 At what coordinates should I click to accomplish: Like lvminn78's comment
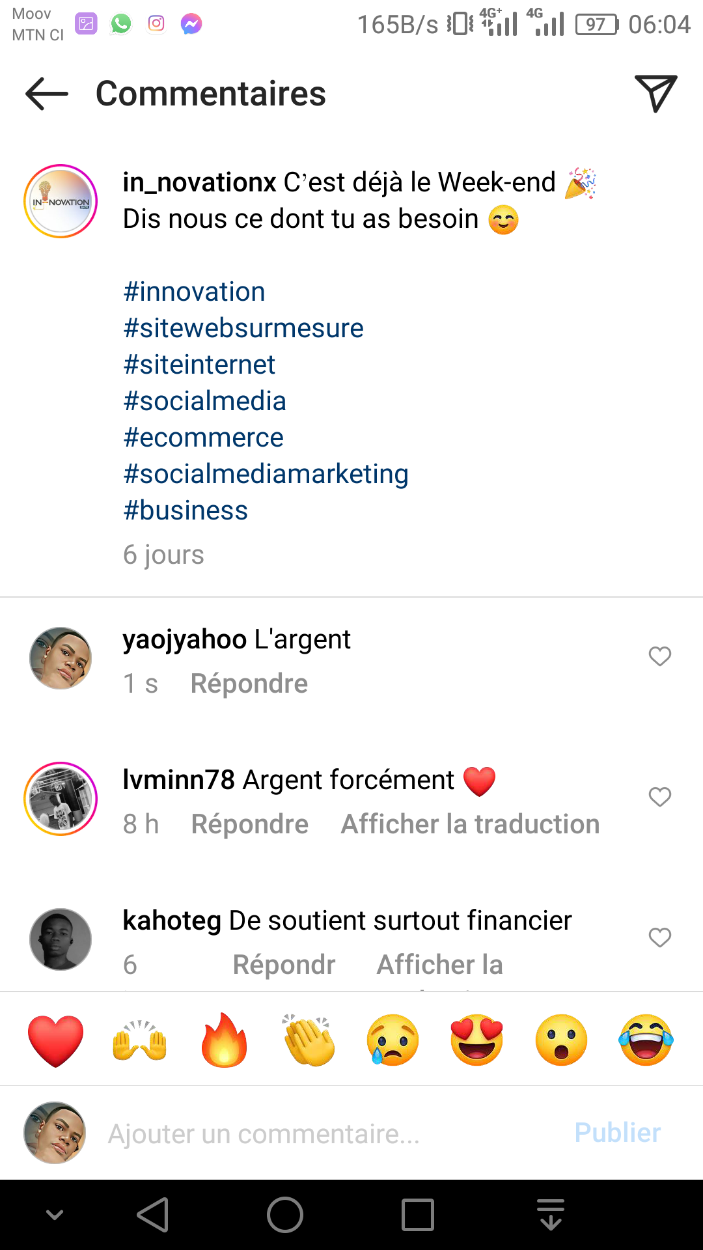coord(659,797)
